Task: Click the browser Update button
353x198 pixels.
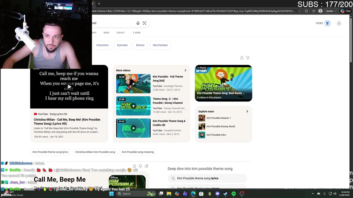Action: click(x=331, y=11)
